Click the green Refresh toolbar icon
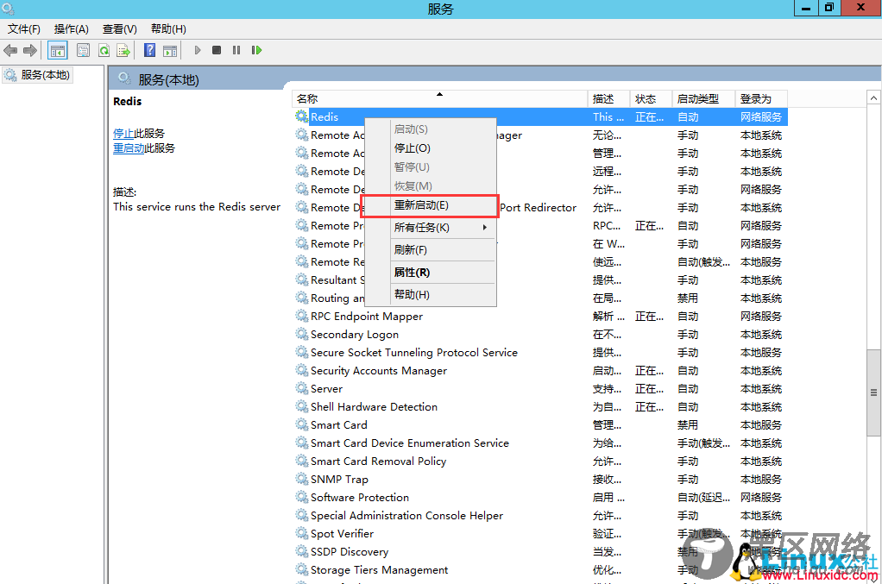 coord(104,51)
